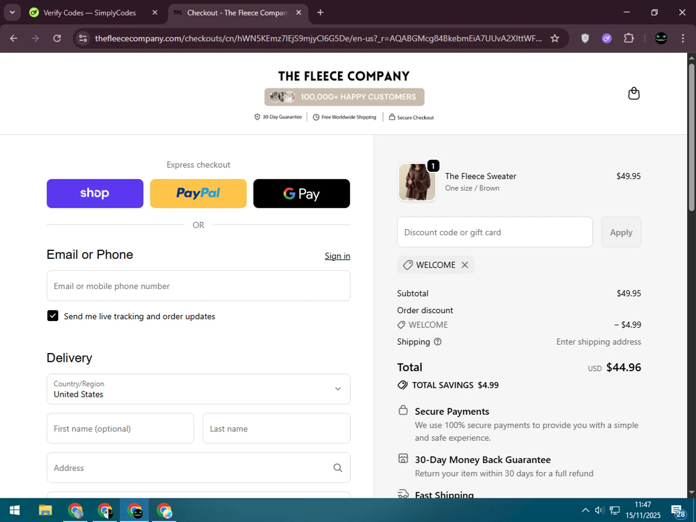Open the tab search dropdown arrow
Screen dimensions: 696x522
(12, 13)
